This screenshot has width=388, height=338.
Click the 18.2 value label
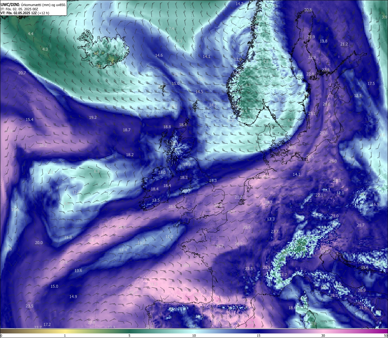click(x=130, y=155)
